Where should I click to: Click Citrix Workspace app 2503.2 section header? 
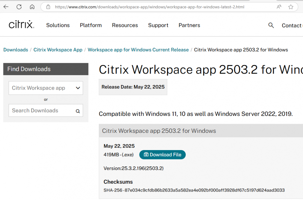coord(201,131)
